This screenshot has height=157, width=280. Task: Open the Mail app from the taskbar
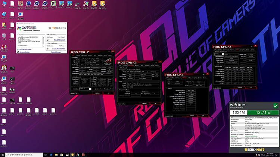pos(67,155)
